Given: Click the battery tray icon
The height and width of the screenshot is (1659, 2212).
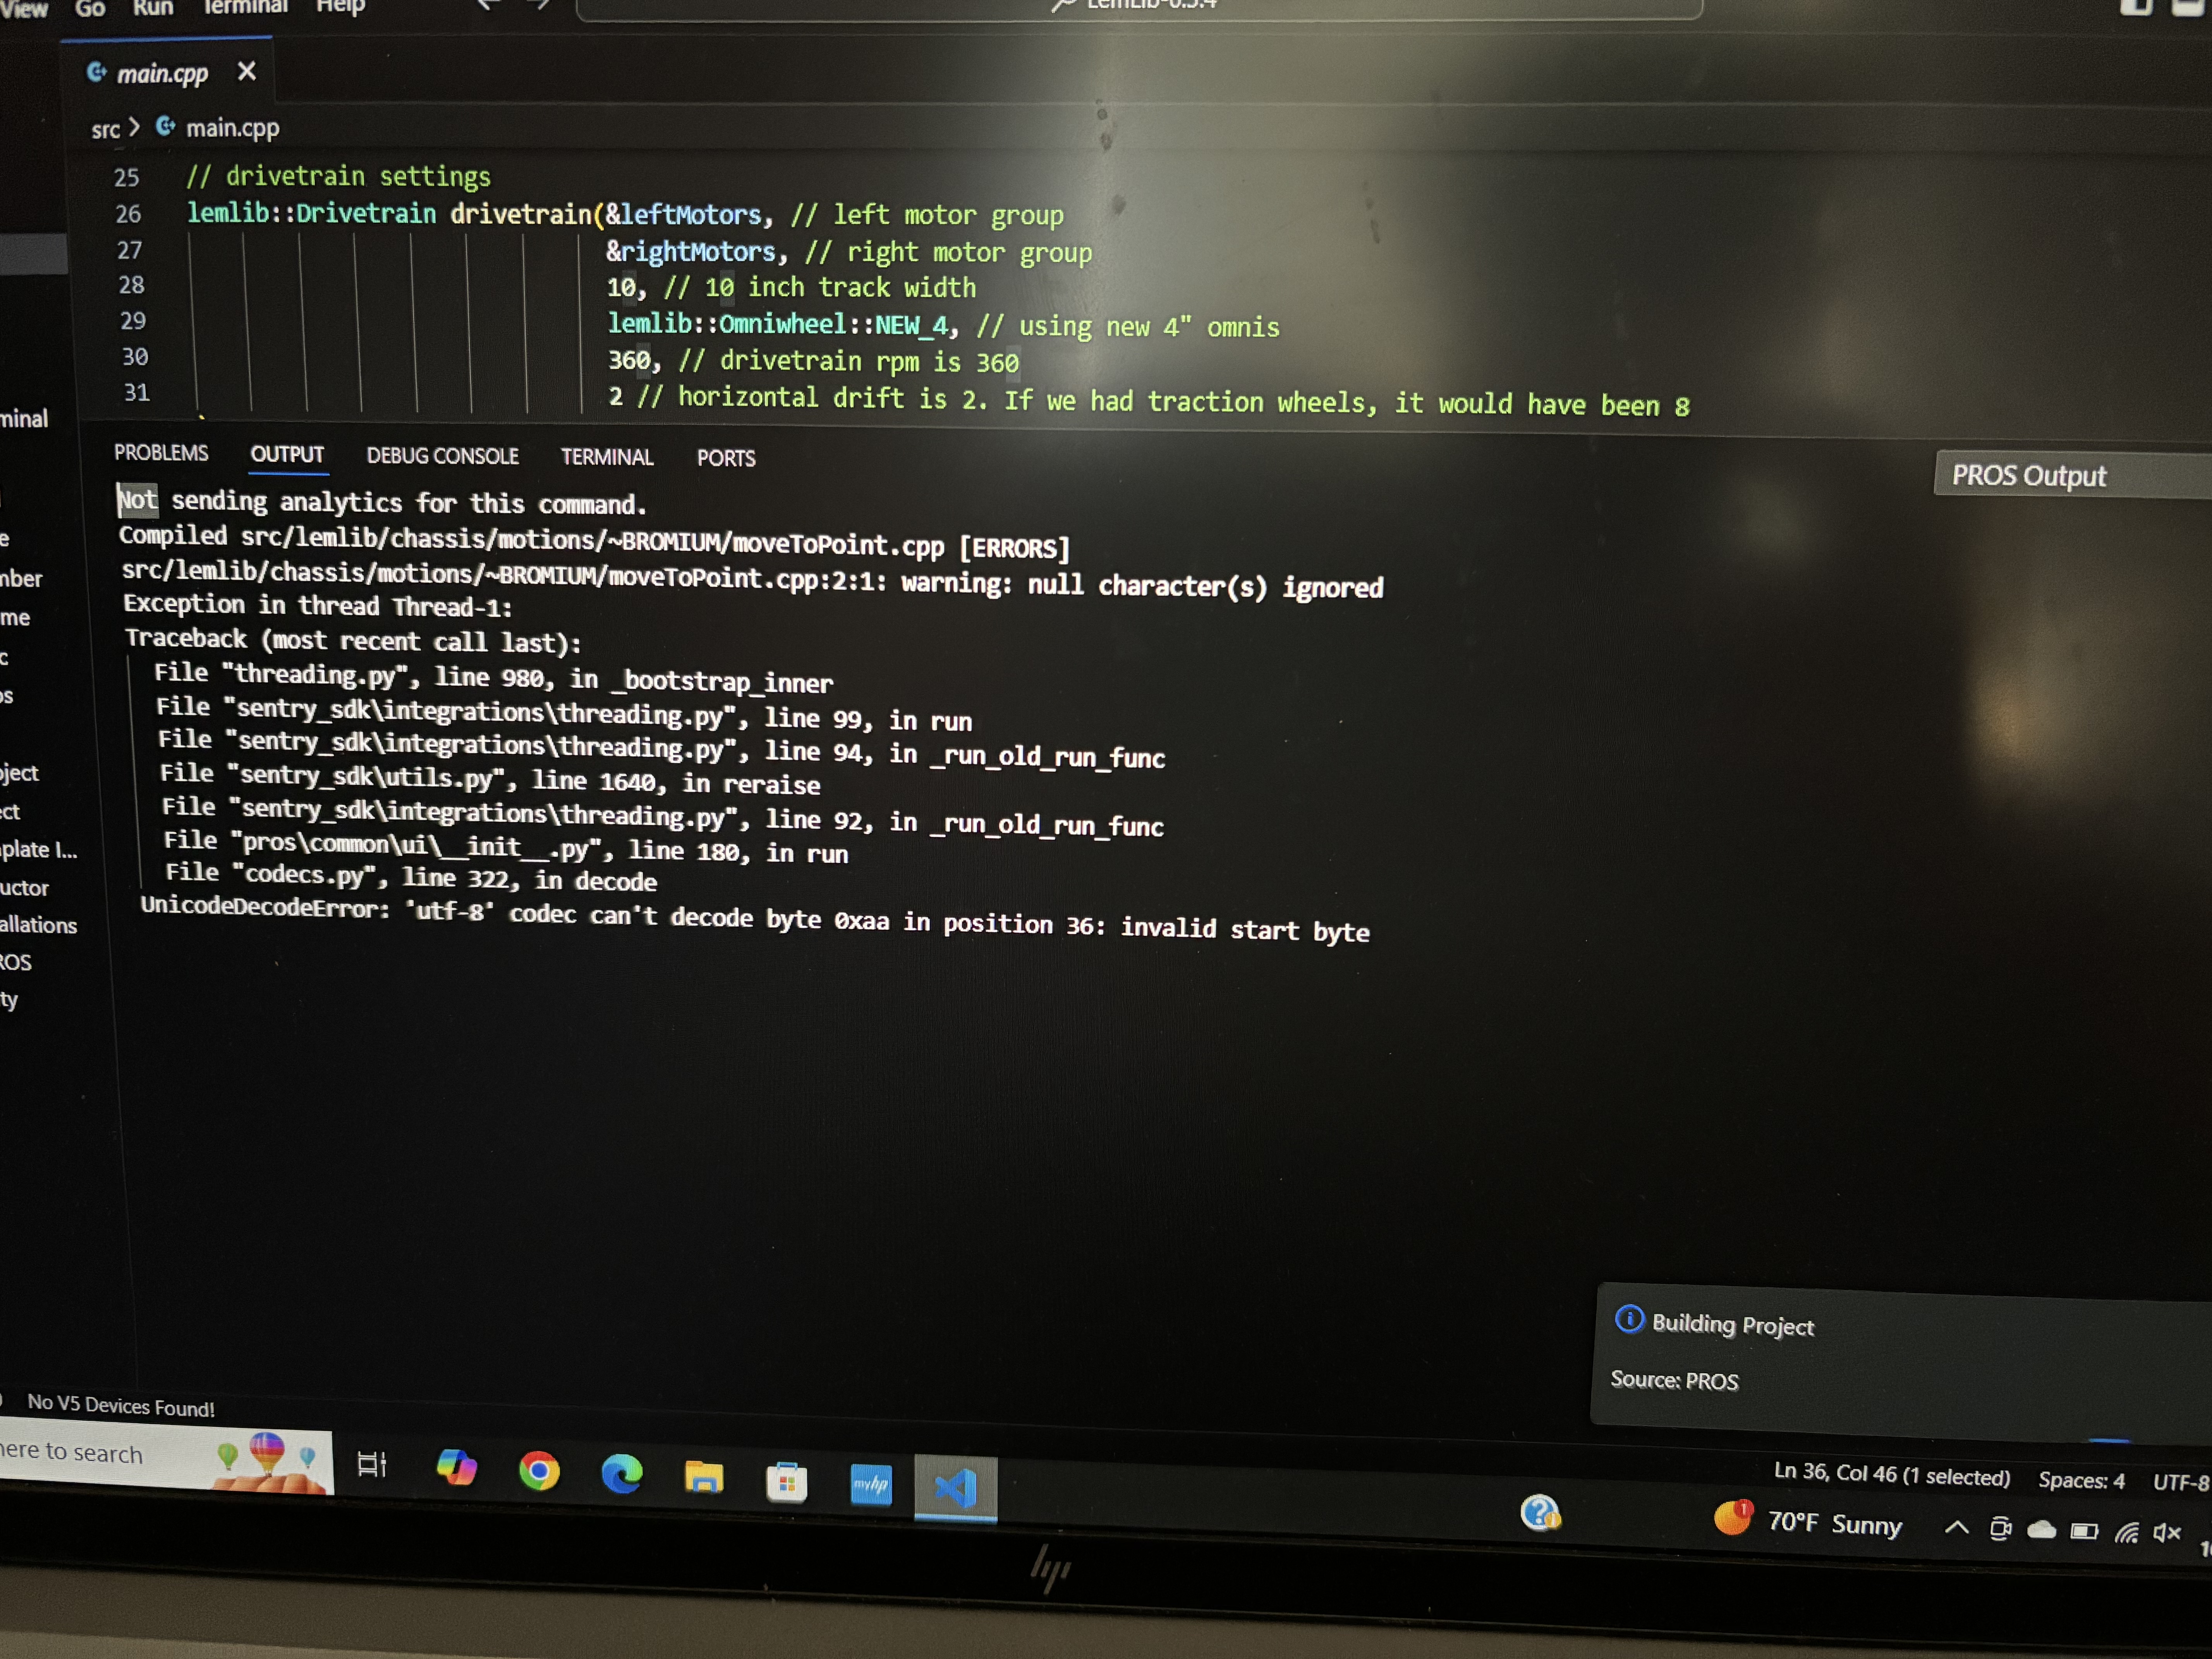Looking at the screenshot, I should click(x=2084, y=1531).
